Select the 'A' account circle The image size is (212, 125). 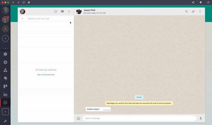click(x=5, y=29)
